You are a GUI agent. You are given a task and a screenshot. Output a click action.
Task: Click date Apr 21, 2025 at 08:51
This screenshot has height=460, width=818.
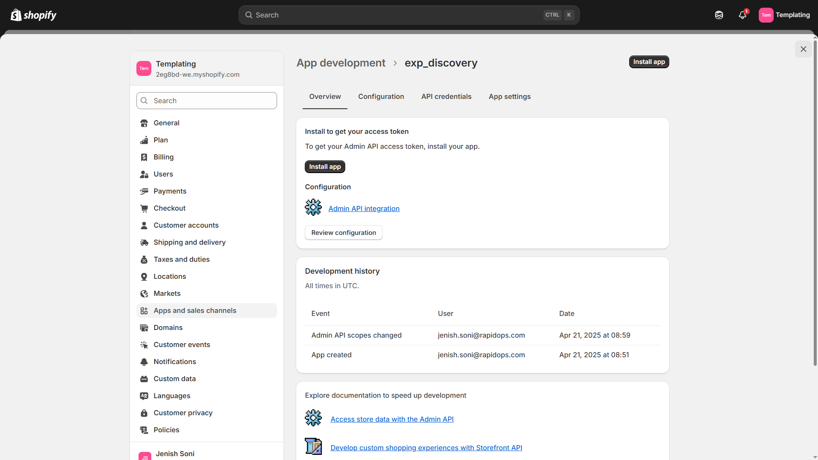pos(594,355)
